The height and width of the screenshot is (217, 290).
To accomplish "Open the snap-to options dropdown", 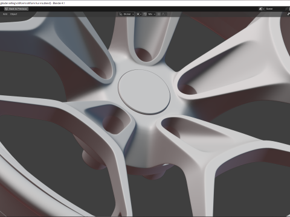I will point(152,14).
